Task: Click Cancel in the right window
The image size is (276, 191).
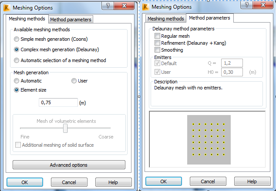Action: point(208,181)
